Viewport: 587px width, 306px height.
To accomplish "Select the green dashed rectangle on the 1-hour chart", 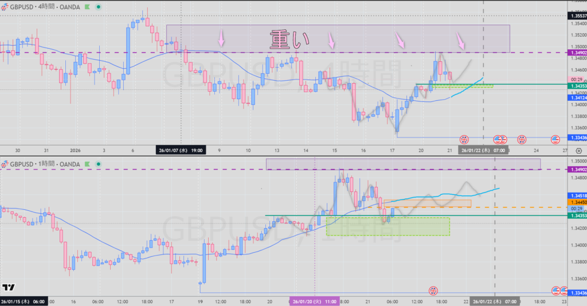I will pyautogui.click(x=388, y=226).
